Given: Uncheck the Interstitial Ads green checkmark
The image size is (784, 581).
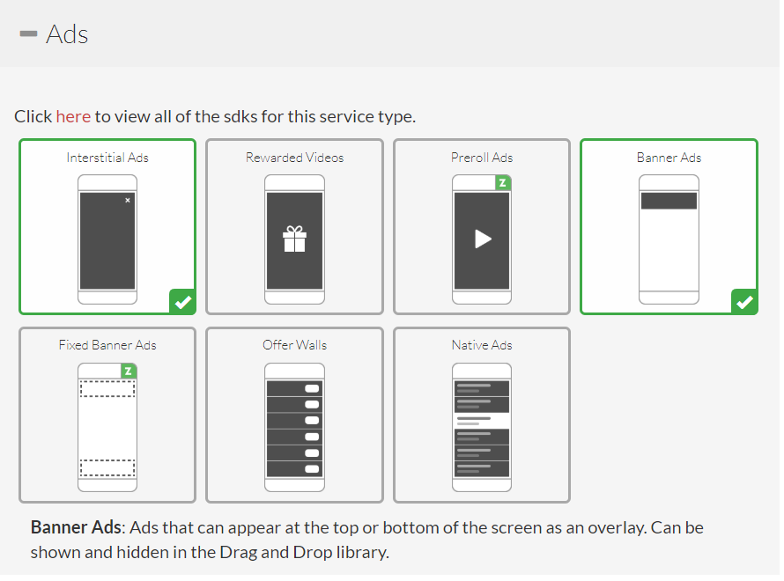Looking at the screenshot, I should [182, 302].
